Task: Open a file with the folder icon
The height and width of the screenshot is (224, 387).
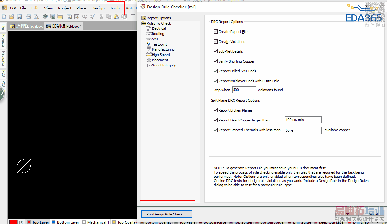Action: (11, 17)
